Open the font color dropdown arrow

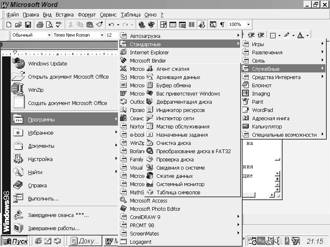307,35
